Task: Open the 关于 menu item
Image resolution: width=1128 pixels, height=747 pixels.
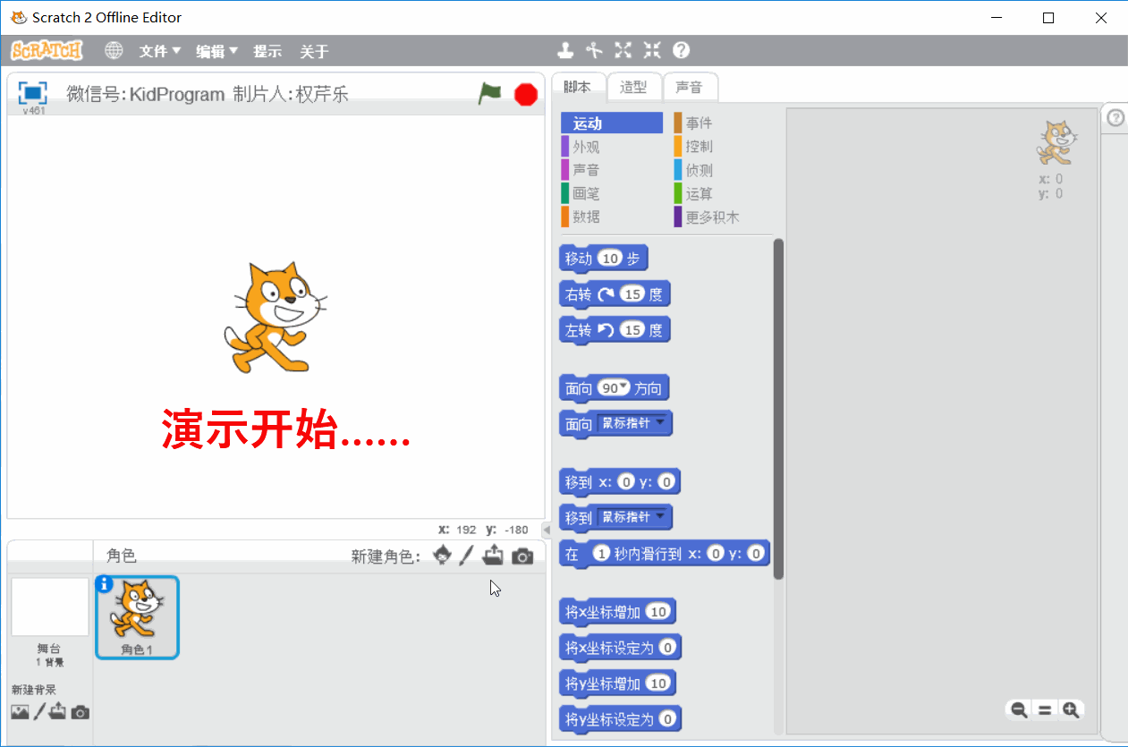Action: [314, 51]
